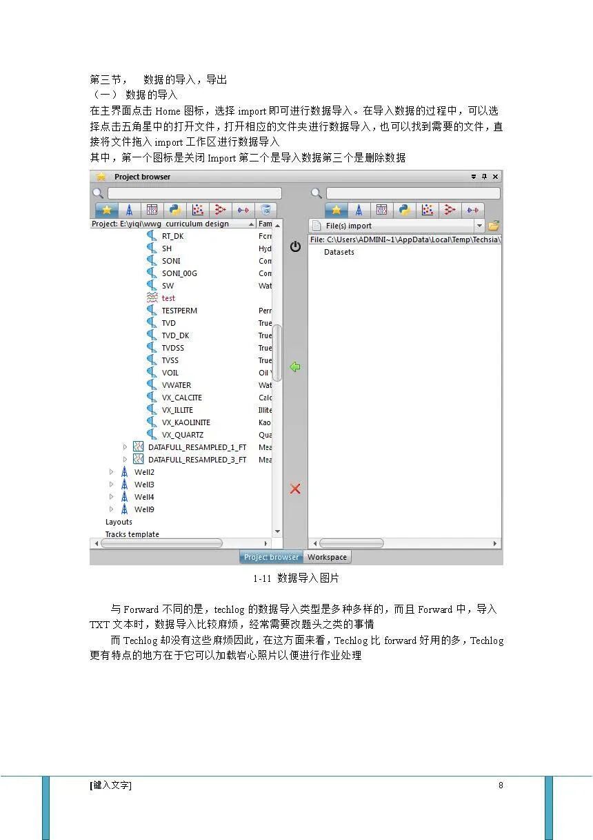
Task: Click the left panel horizontal scrollbar
Action: [x=161, y=543]
